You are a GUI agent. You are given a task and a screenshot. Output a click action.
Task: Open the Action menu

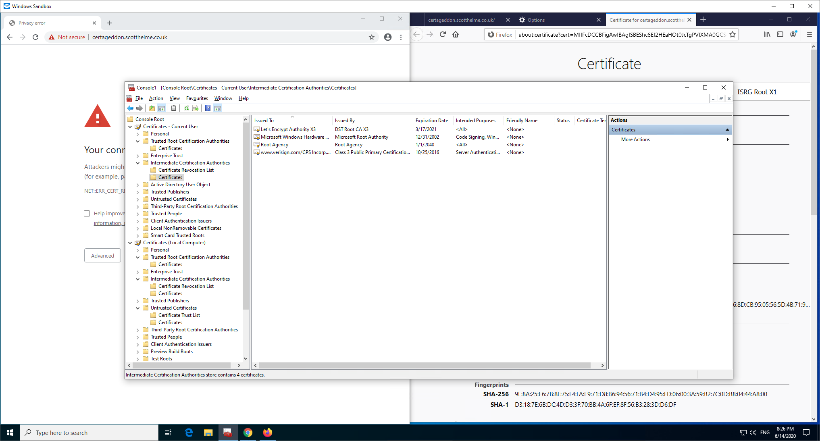point(156,98)
